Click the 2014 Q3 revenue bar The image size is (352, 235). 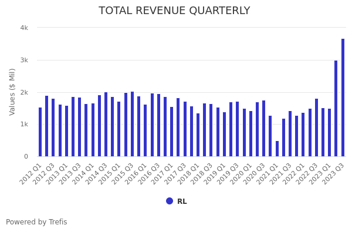(106, 125)
